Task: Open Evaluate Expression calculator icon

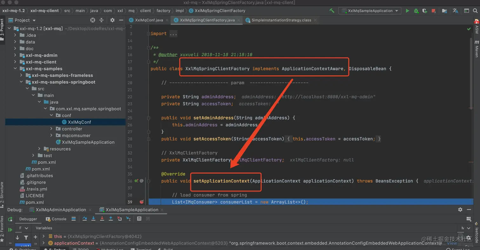Action: click(139, 219)
